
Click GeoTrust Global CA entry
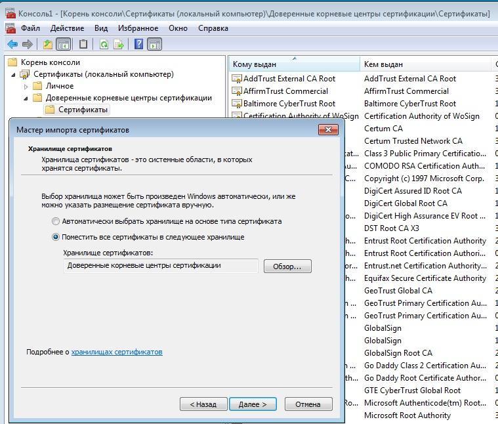tap(398, 291)
